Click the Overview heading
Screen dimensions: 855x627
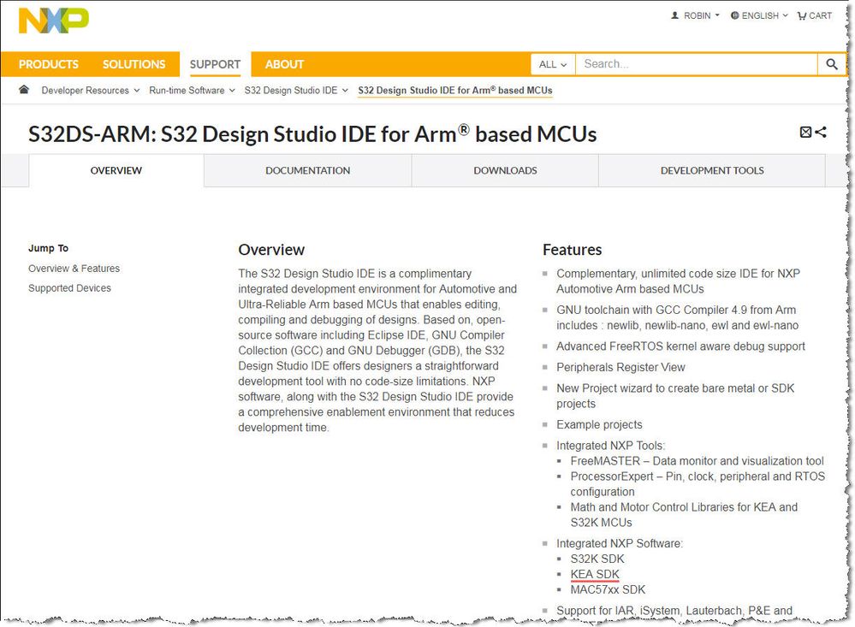(x=271, y=250)
